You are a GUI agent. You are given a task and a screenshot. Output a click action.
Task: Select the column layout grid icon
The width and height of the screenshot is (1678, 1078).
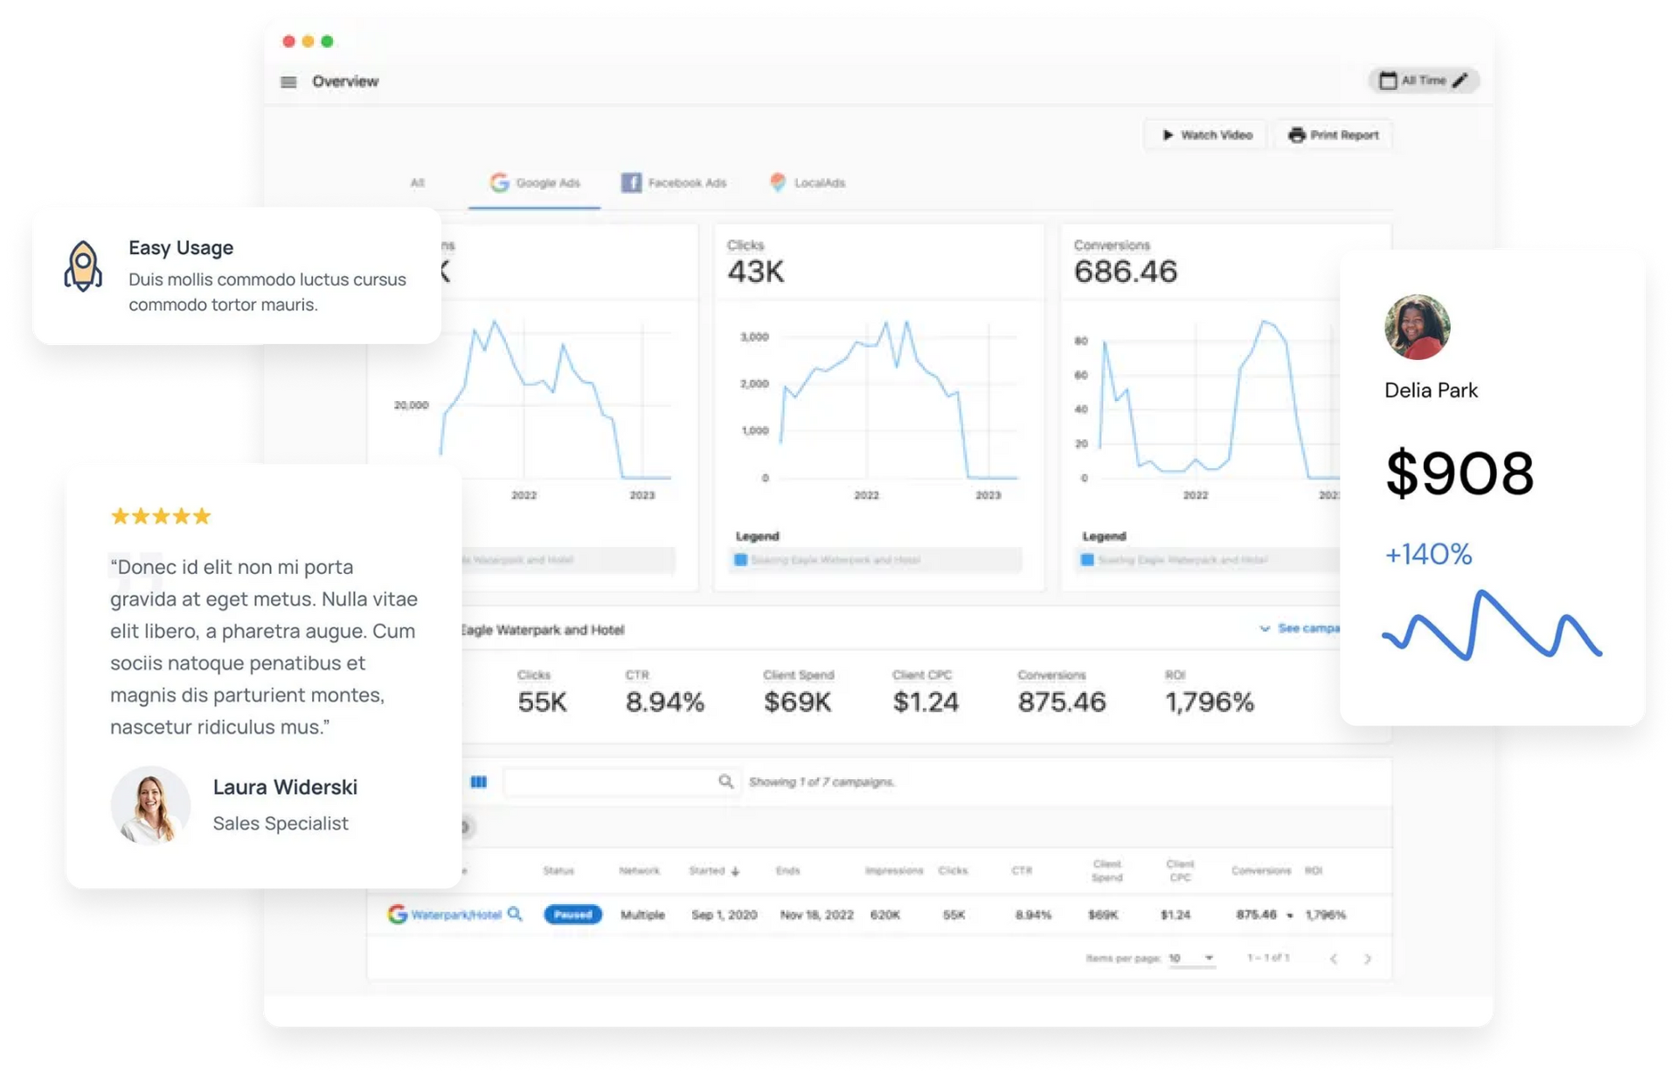pyautogui.click(x=479, y=782)
